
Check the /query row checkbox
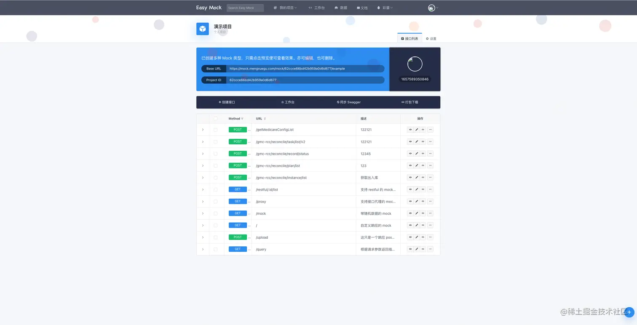(216, 249)
